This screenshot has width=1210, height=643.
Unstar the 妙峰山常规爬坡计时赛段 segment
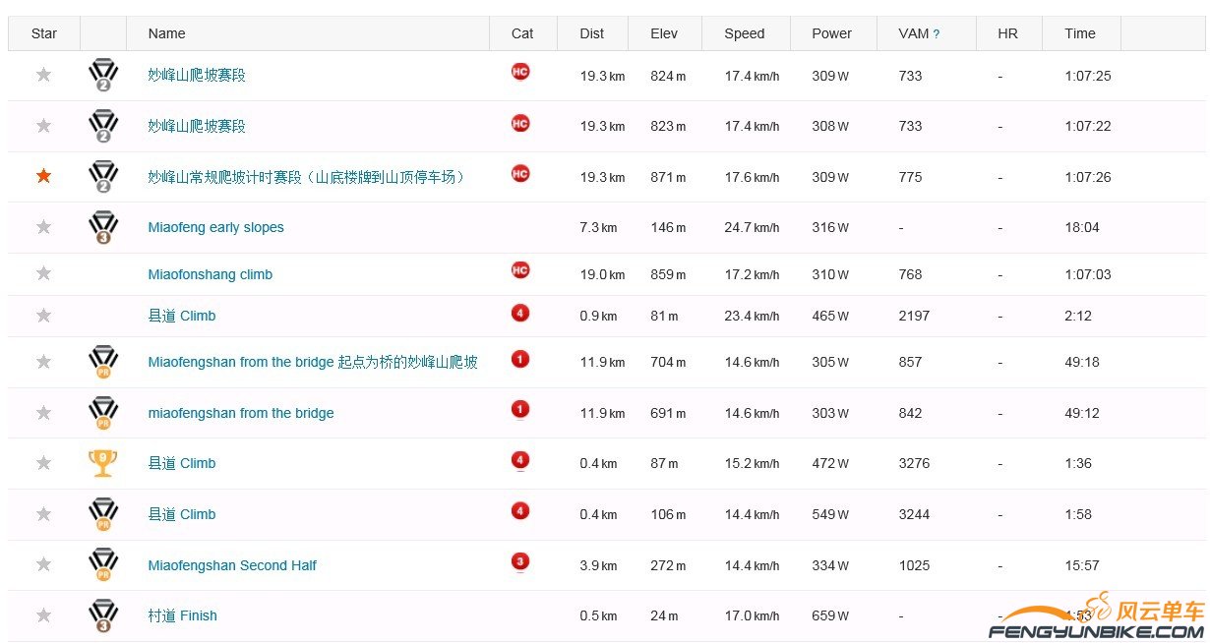click(x=43, y=175)
